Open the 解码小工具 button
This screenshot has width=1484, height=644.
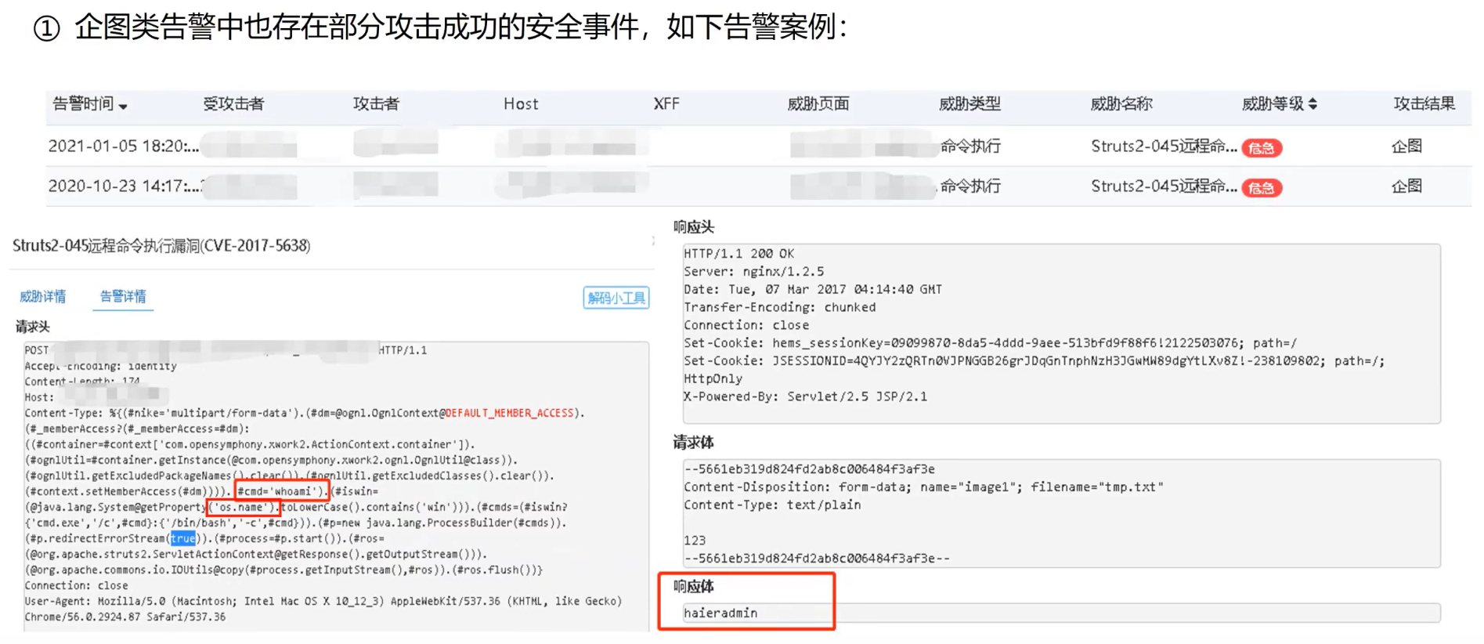(x=616, y=298)
